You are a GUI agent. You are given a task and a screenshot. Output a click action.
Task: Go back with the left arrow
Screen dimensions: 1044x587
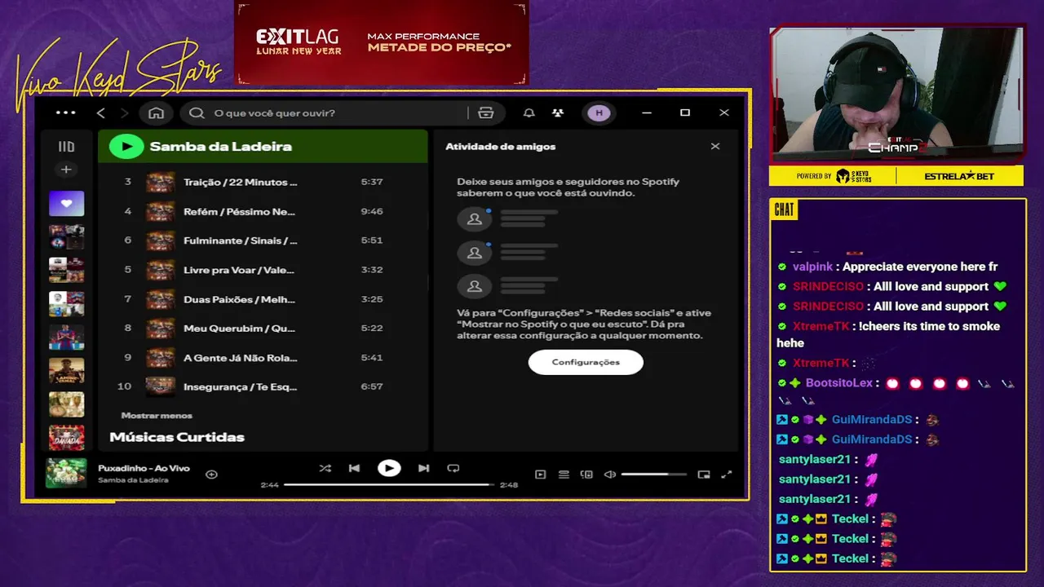point(101,113)
